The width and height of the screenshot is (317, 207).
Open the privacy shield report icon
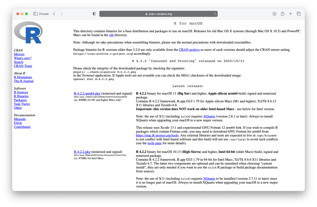click(94, 14)
